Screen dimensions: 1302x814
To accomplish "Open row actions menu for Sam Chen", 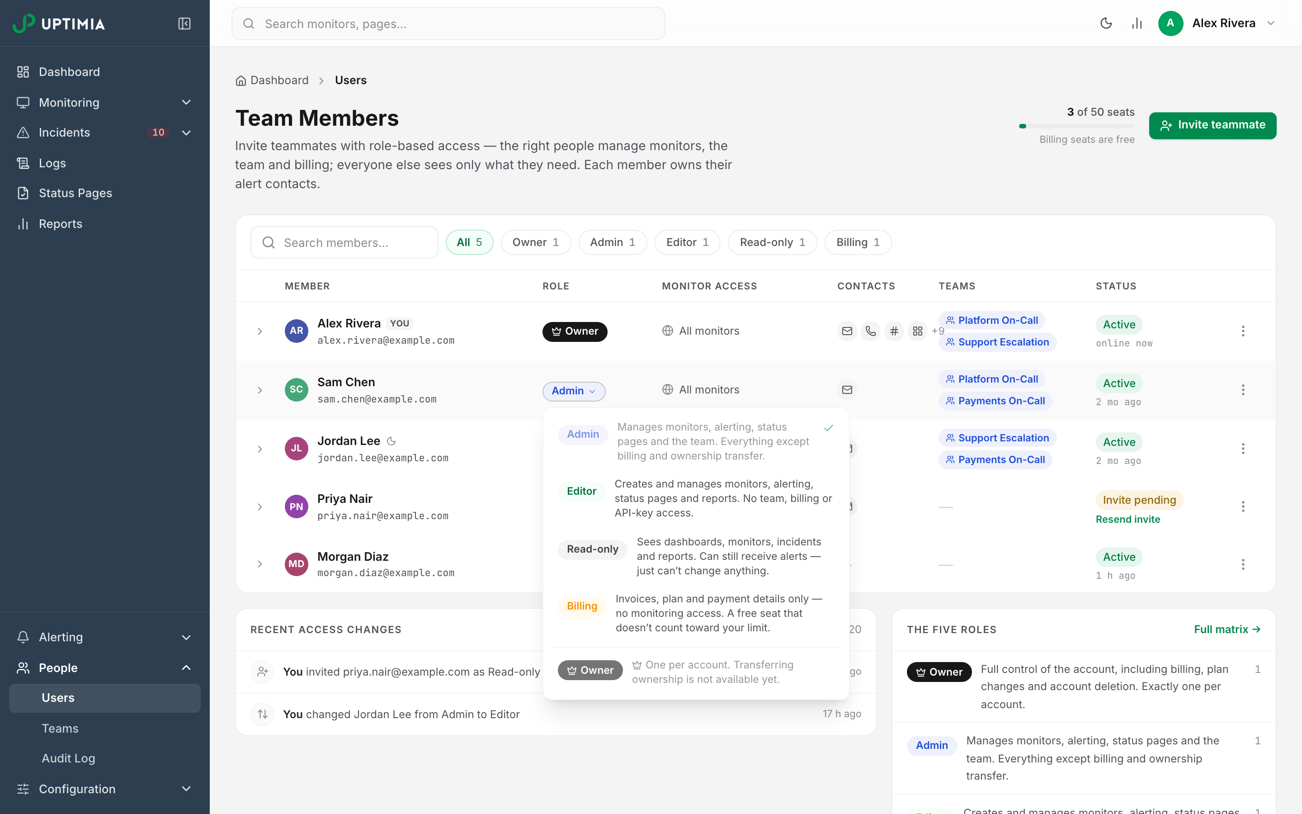I will 1243,390.
